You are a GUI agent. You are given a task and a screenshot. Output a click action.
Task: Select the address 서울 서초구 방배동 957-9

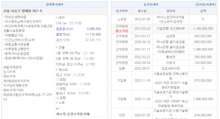click(x=23, y=11)
